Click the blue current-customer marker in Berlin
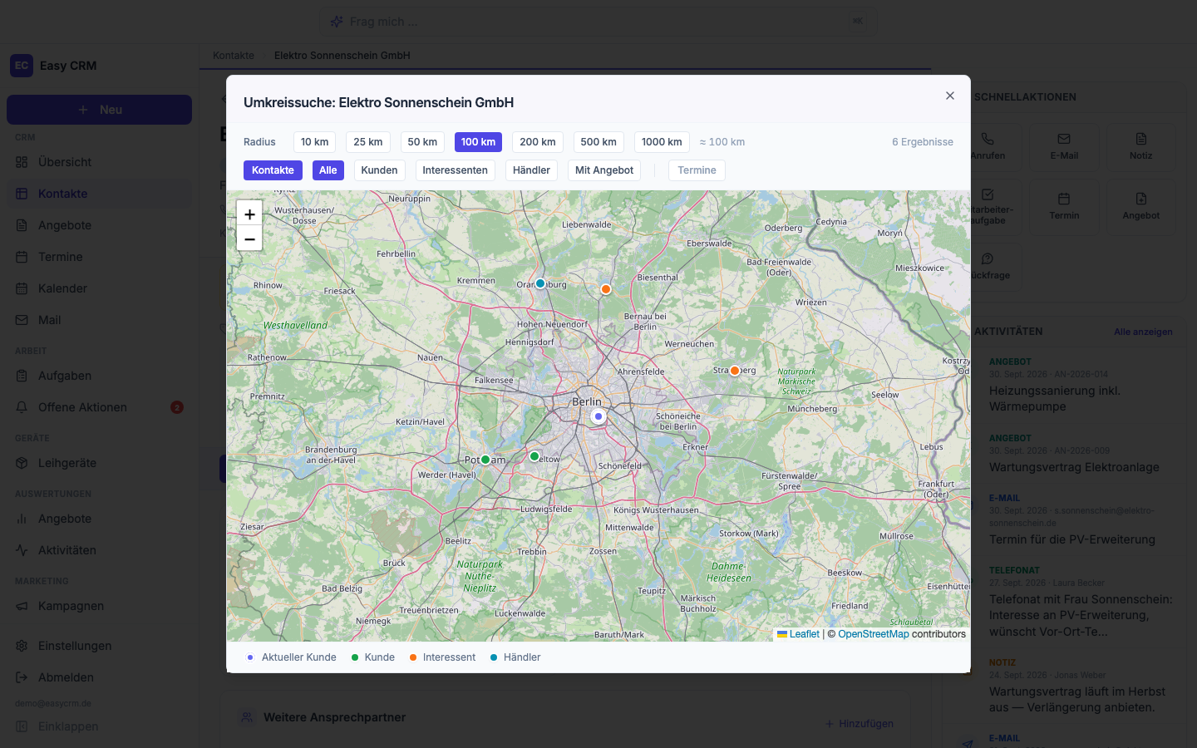The image size is (1197, 748). point(598,416)
